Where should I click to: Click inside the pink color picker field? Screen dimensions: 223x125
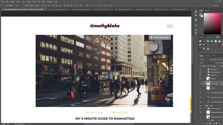coord(212,24)
